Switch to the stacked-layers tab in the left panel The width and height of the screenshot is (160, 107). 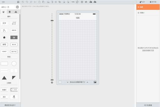(16, 12)
